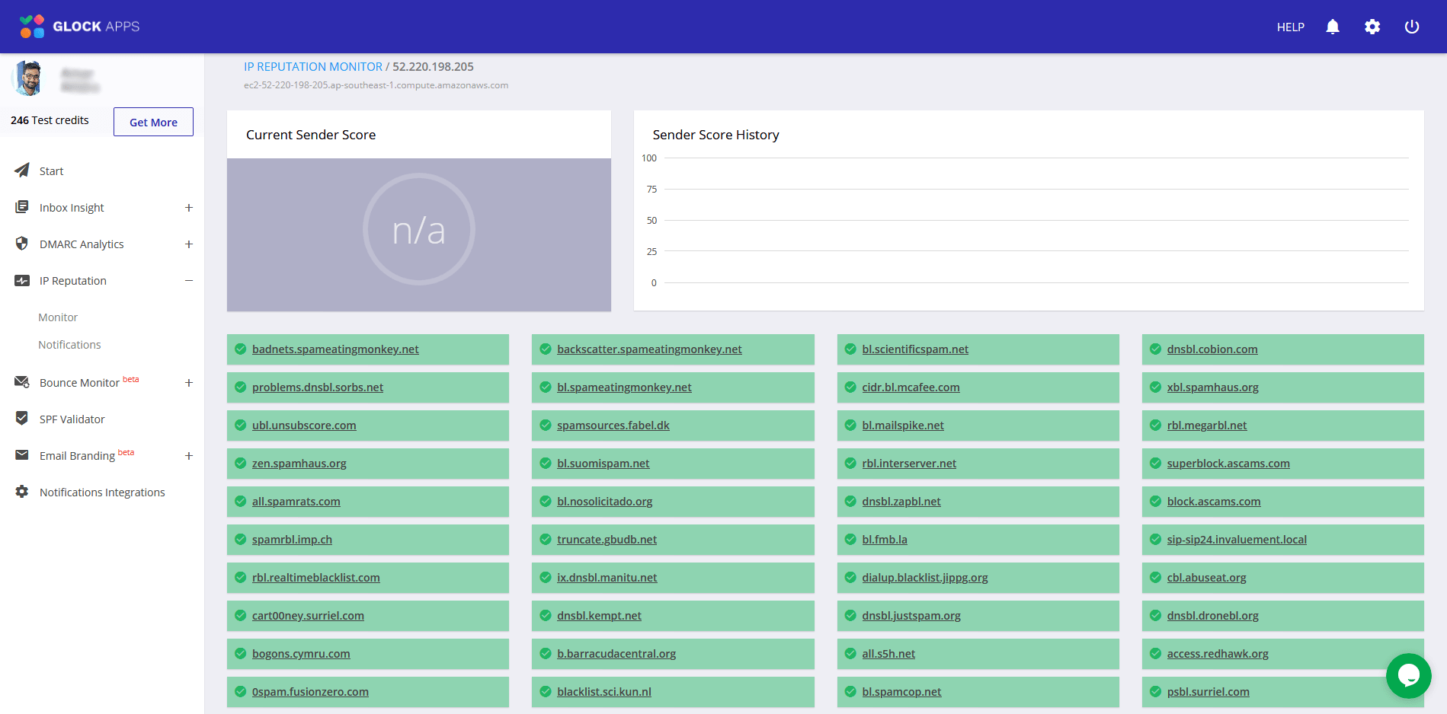This screenshot has width=1447, height=714.
Task: Click the SPF Validator checkmark icon
Action: (x=22, y=418)
